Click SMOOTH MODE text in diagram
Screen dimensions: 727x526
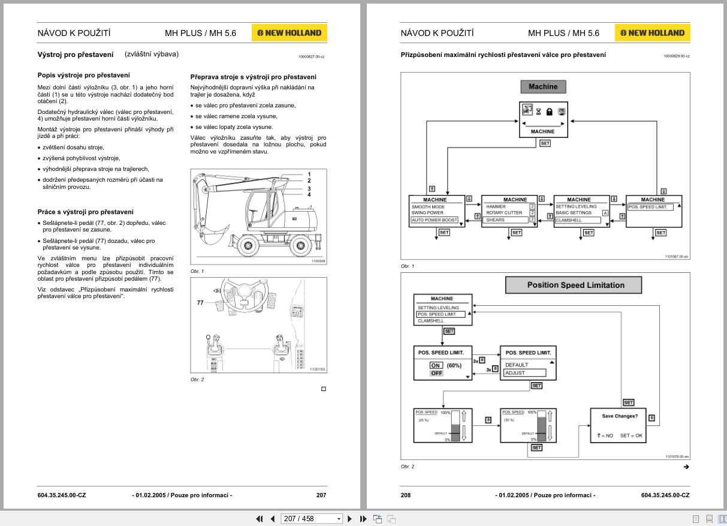(428, 207)
